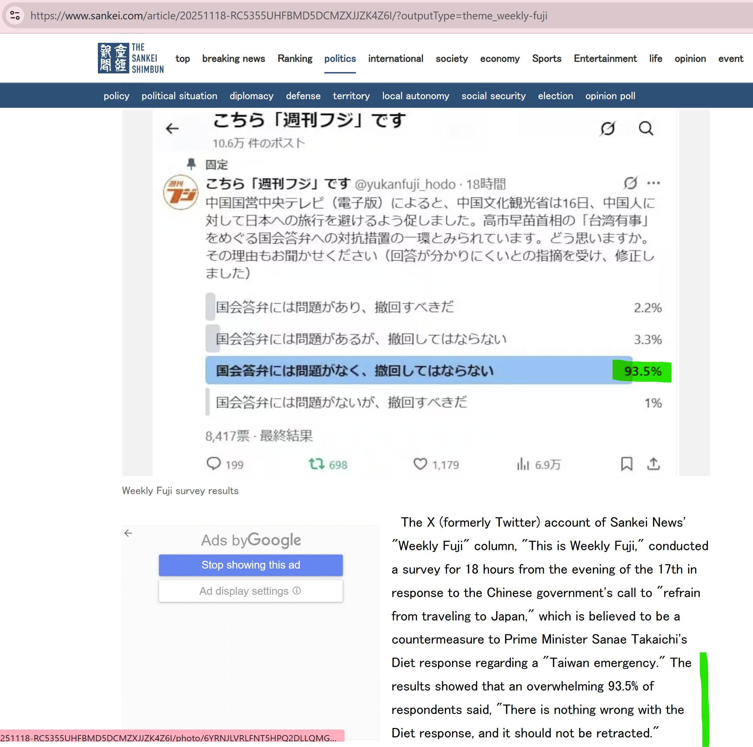Go back using the tweet header arrow
Screen dimensions: 753x747
click(x=173, y=129)
